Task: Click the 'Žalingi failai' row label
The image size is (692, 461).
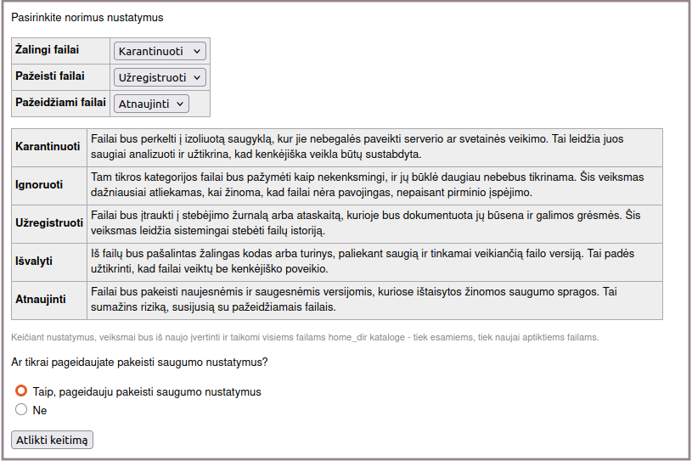Action: 48,50
